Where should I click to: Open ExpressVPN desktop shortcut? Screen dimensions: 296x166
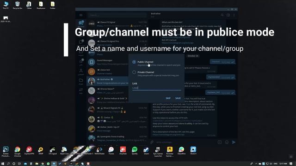(29, 151)
